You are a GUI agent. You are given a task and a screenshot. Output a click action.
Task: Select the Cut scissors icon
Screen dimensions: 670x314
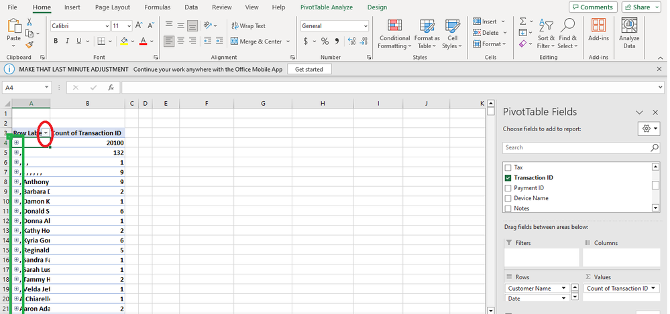coord(30,21)
